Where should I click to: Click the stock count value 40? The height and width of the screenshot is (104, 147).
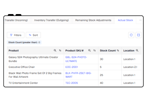[102, 83]
